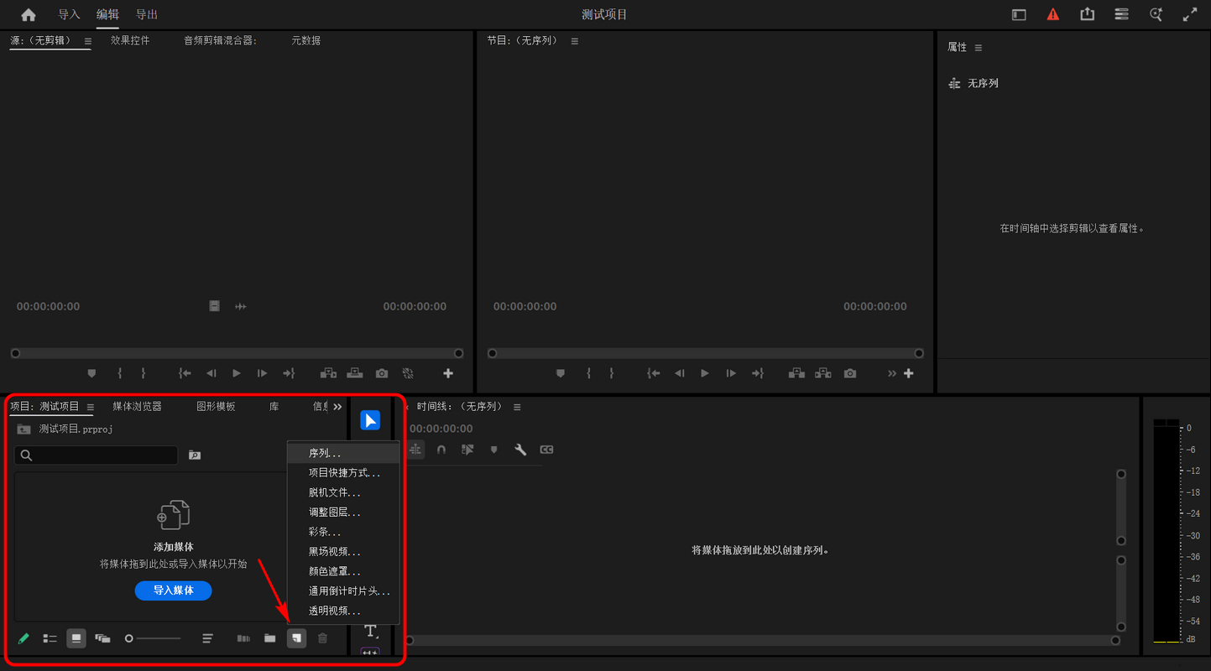Toggle CC caption track options in Timeline
Viewport: 1211px width, 671px height.
546,450
